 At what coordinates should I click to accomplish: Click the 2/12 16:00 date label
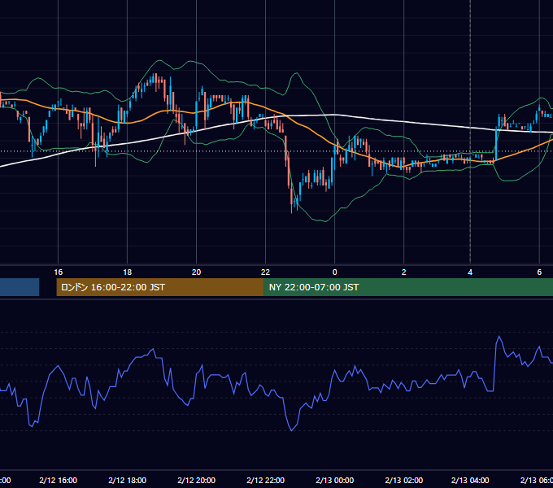click(x=59, y=480)
